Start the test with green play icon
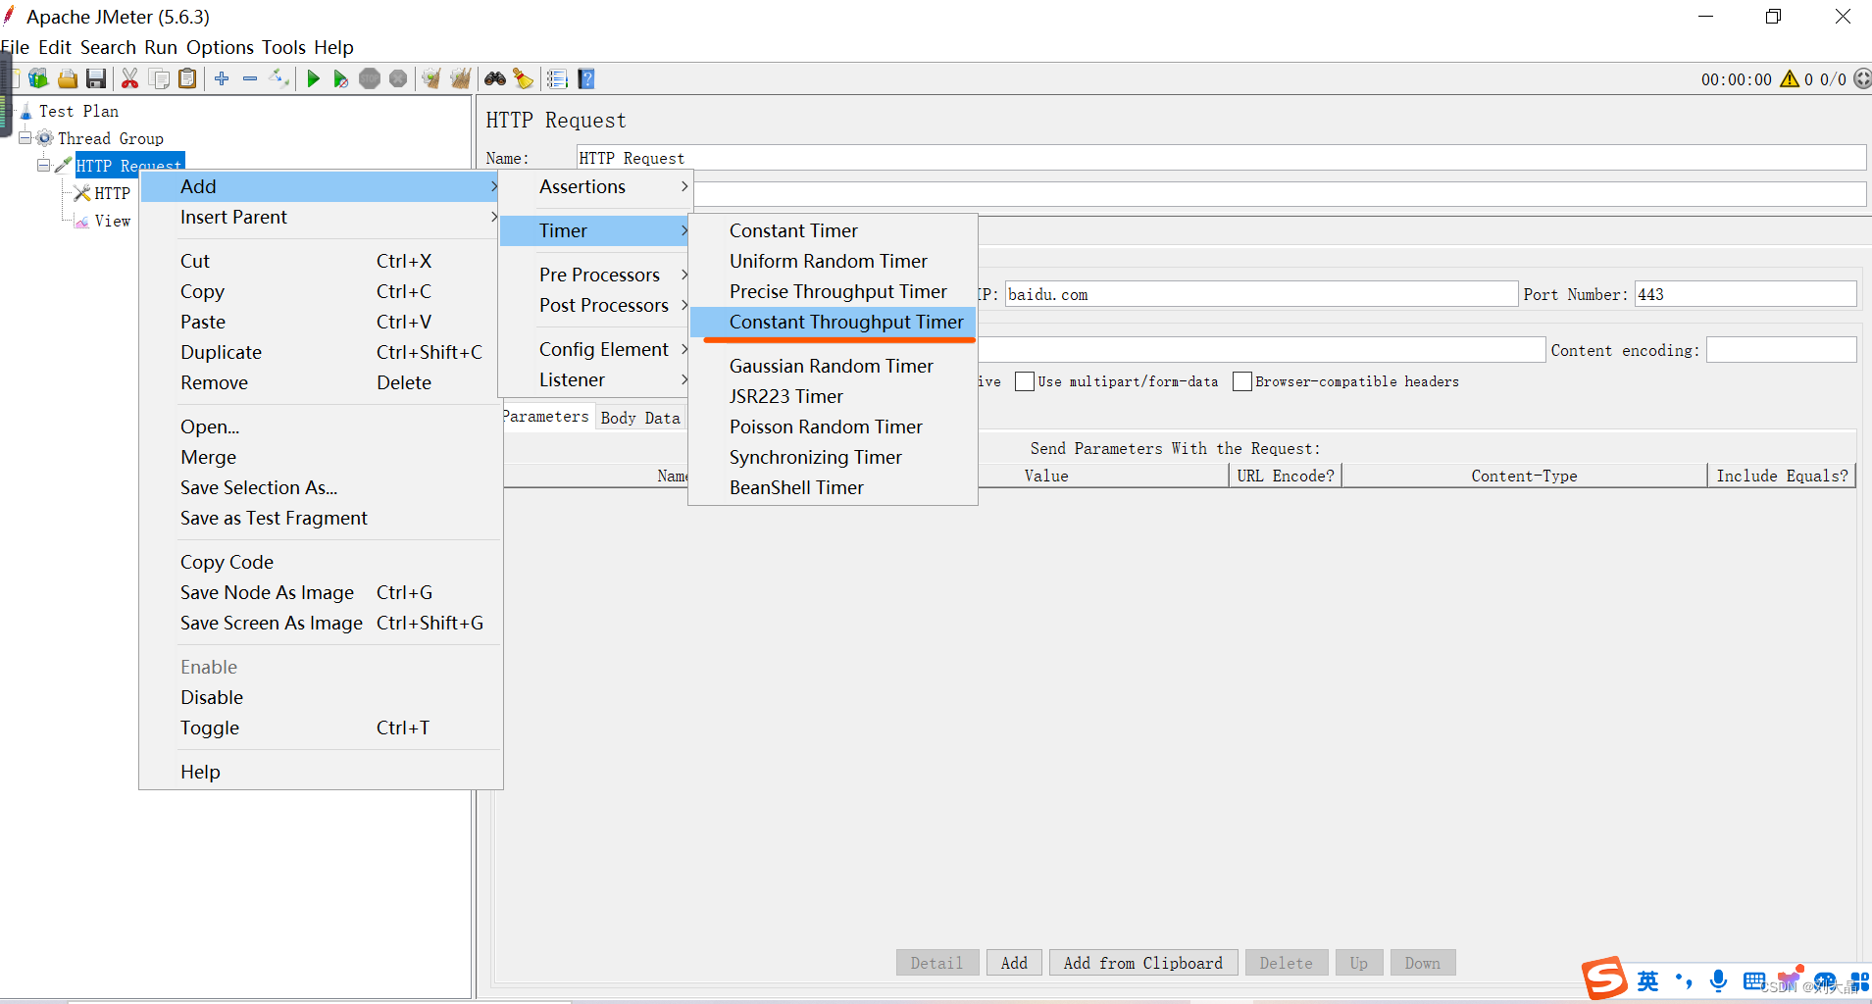 (x=313, y=78)
